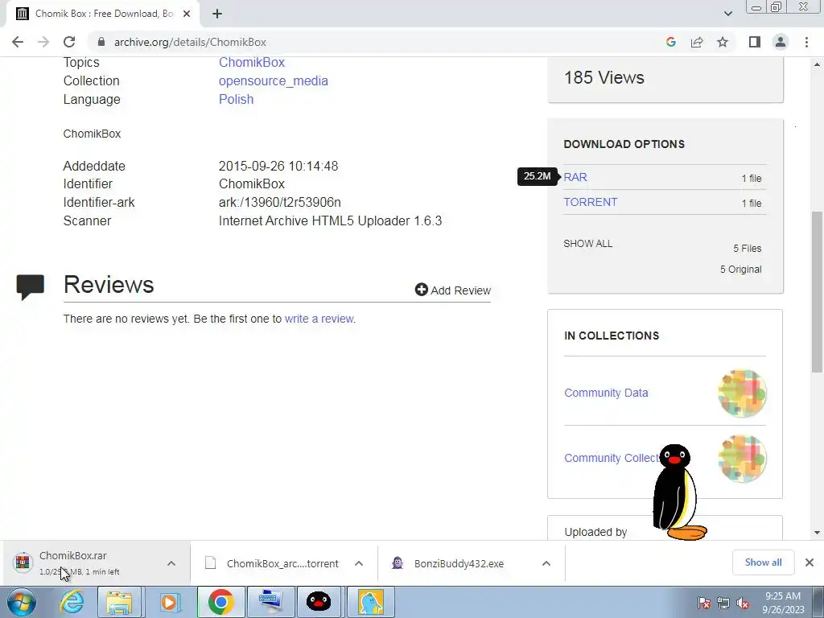Viewport: 824px width, 618px height.
Task: Open Windows Explorer folder on taskbar
Action: tap(119, 602)
